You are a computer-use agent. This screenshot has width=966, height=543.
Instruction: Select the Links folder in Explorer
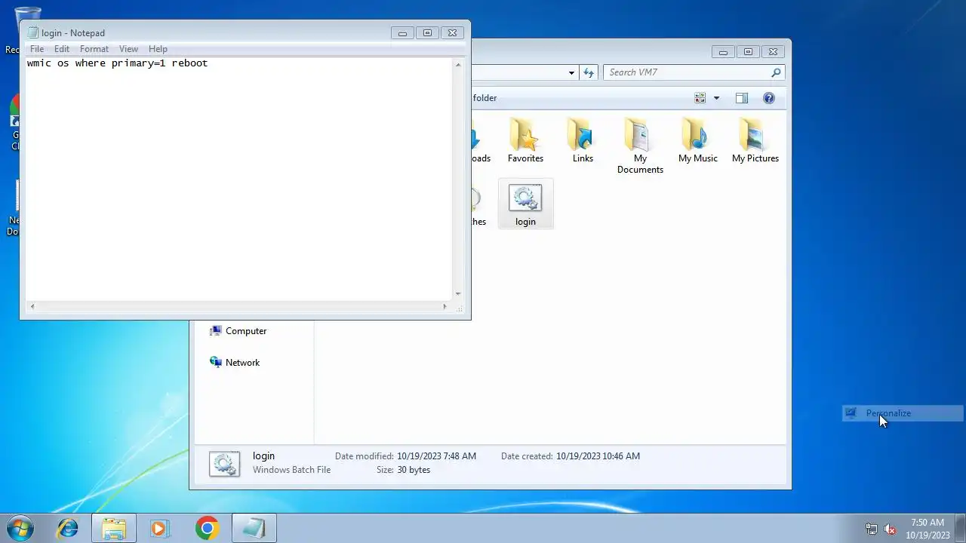pos(583,141)
